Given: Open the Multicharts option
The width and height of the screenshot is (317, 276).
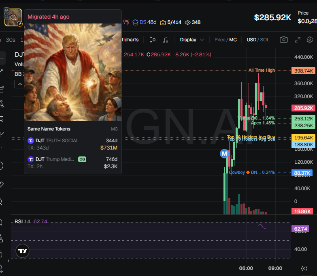Looking at the screenshot, I should [x=130, y=40].
